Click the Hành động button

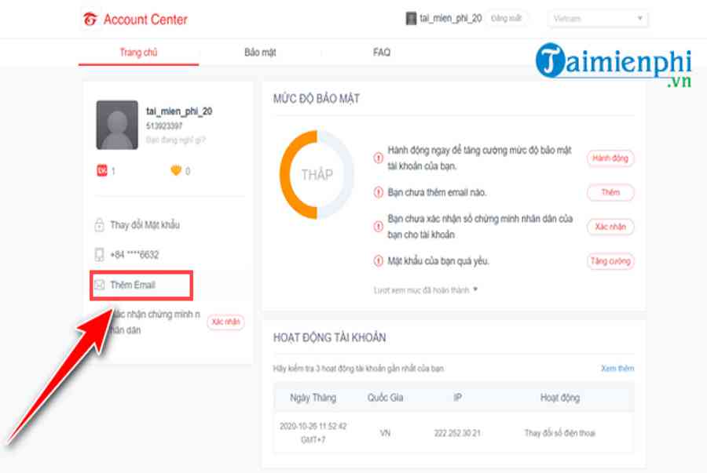click(610, 158)
